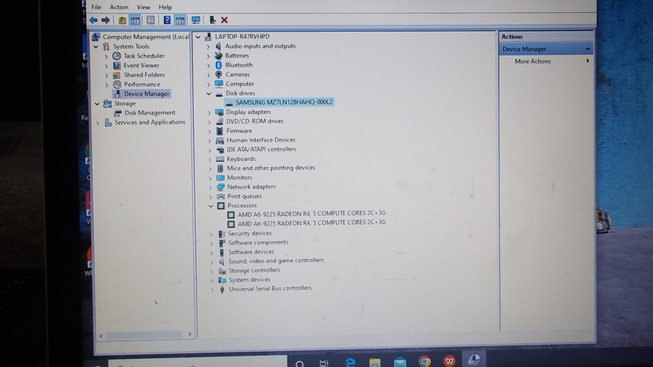Click the red X Uninstall device icon
The image size is (653, 367).
[x=224, y=20]
